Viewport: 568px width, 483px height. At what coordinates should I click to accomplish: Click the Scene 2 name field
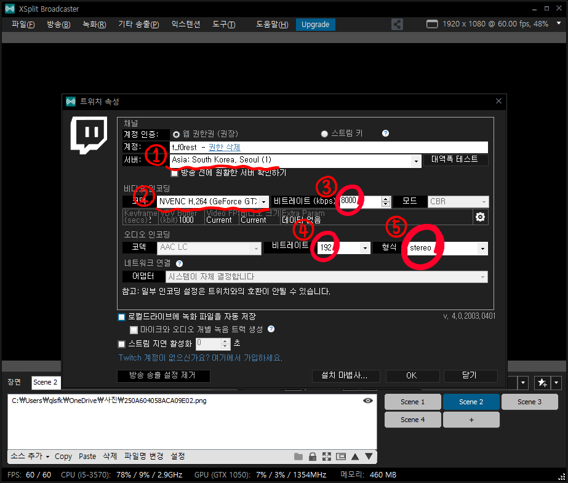pos(46,382)
